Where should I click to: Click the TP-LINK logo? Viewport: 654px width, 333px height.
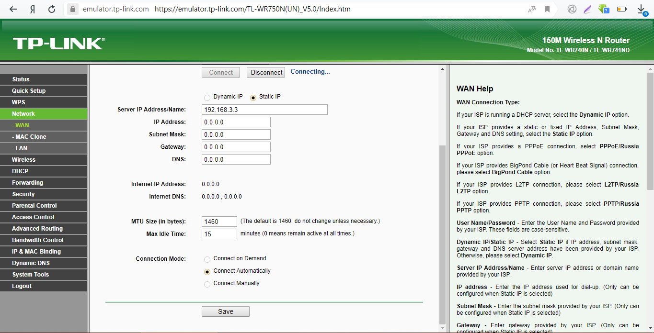pos(58,44)
